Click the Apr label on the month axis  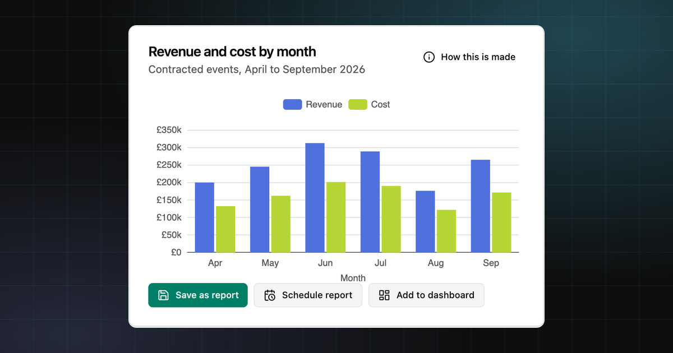tap(215, 263)
